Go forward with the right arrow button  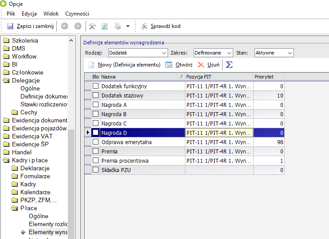78,26
